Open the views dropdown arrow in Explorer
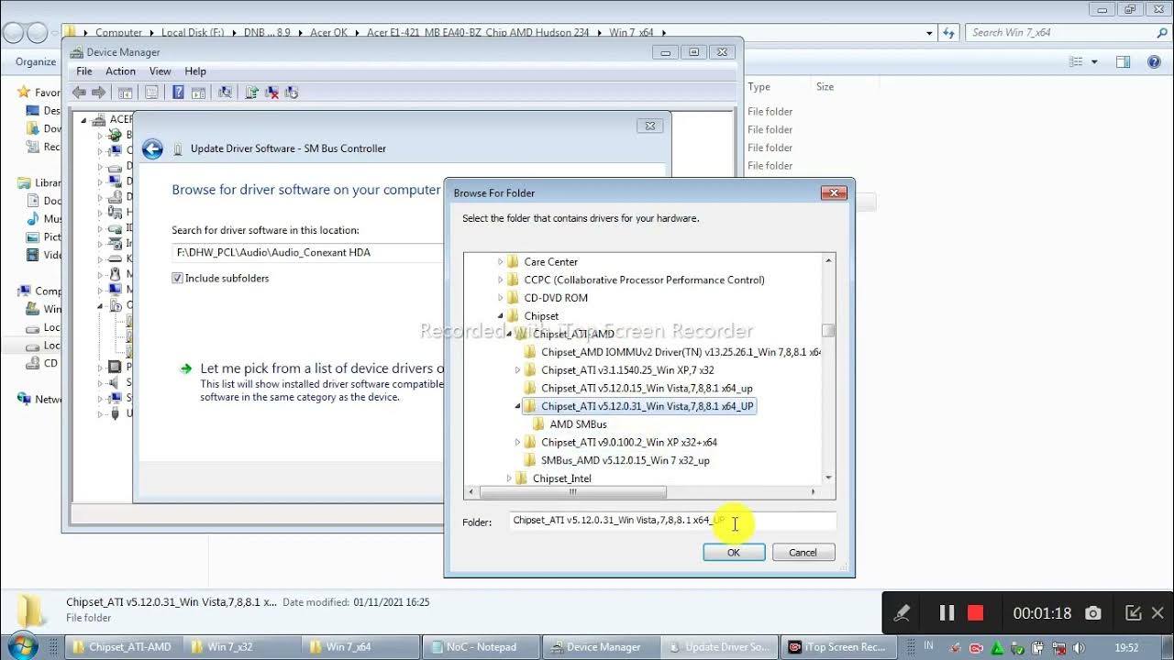1174x660 pixels. (1094, 62)
